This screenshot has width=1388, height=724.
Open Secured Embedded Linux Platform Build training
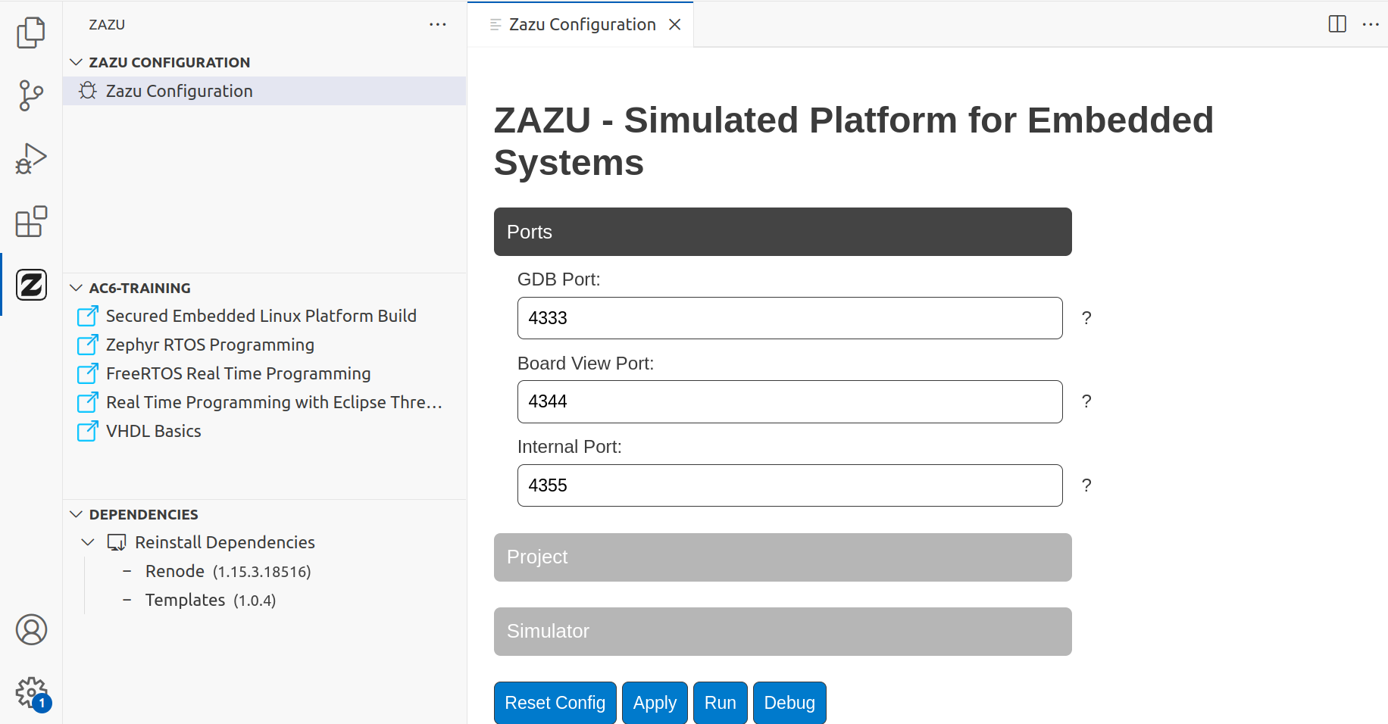click(261, 316)
